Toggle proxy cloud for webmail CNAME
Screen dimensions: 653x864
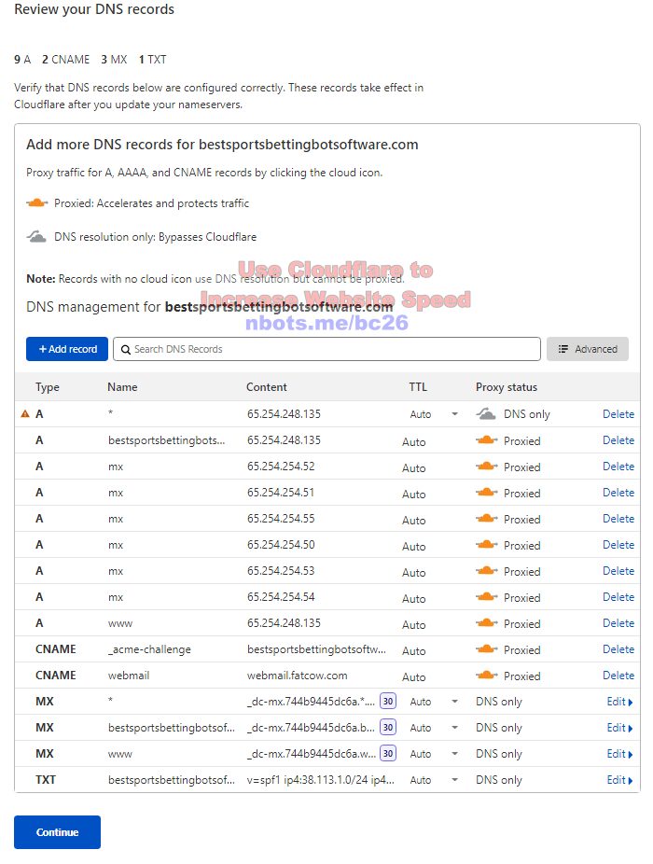[486, 675]
